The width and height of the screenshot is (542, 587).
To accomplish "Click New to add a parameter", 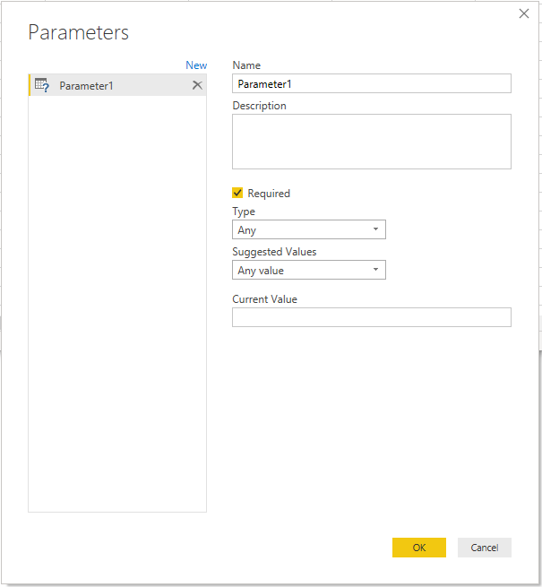I will click(x=196, y=65).
